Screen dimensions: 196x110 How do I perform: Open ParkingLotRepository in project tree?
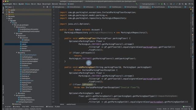26,100
